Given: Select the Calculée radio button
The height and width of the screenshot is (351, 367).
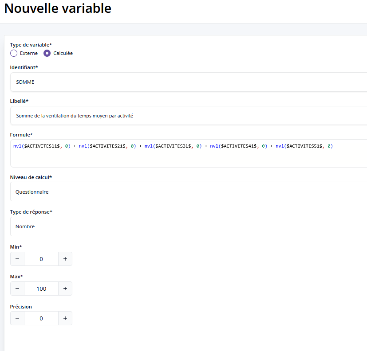Looking at the screenshot, I should point(47,53).
